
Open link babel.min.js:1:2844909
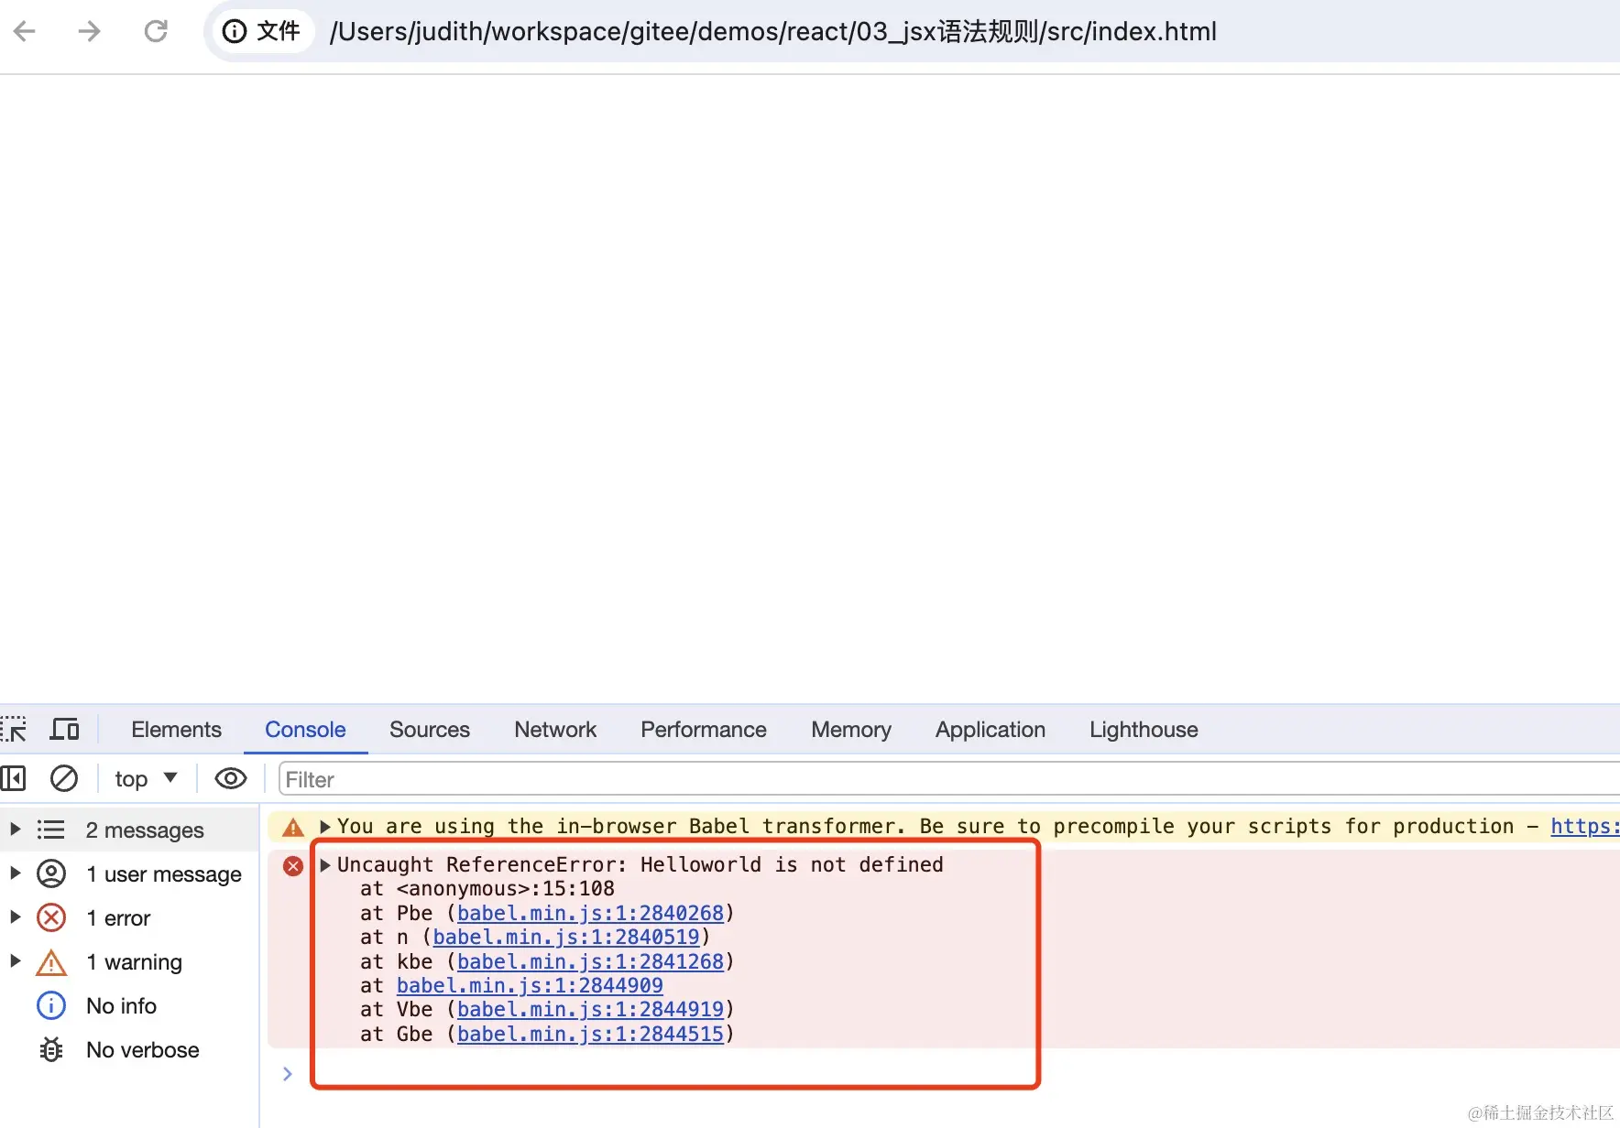click(530, 985)
